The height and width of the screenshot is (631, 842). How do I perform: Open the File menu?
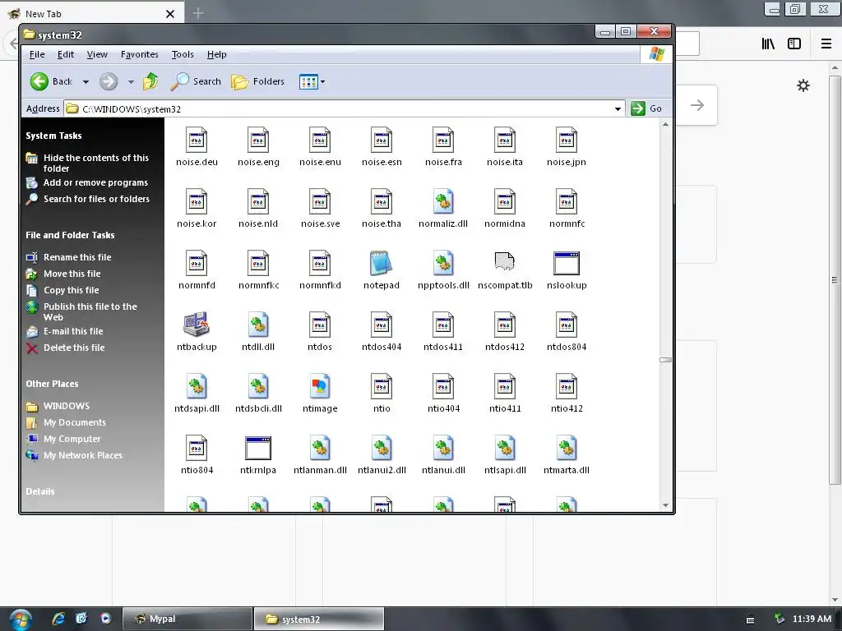pyautogui.click(x=37, y=54)
